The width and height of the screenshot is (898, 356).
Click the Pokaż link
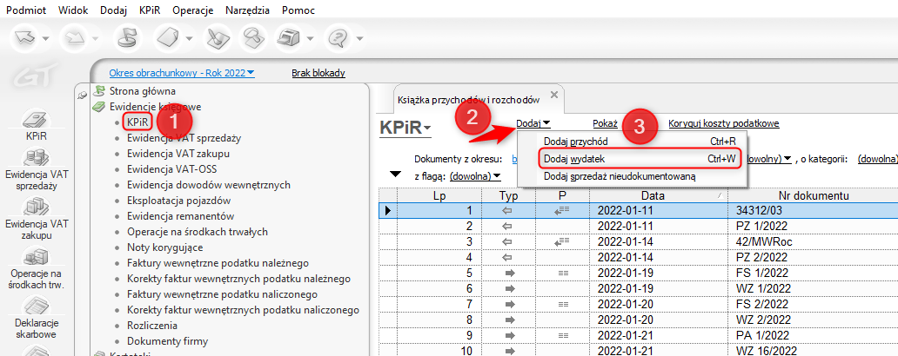tap(606, 123)
